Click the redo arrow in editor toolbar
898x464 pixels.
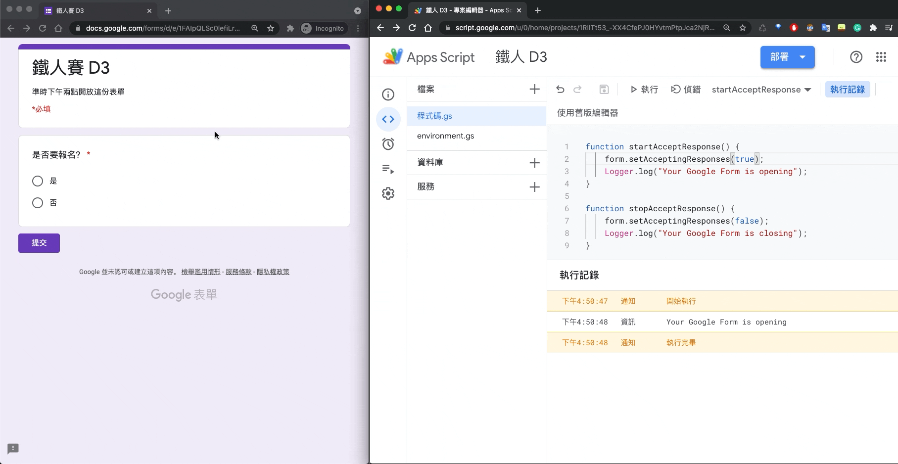pyautogui.click(x=577, y=90)
